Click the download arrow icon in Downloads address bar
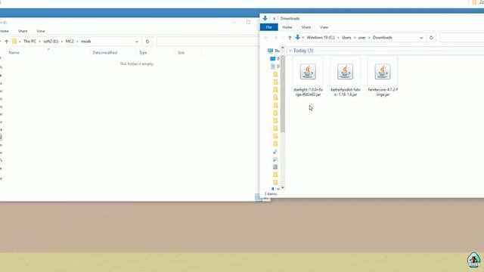484x272 pixels. [297, 37]
